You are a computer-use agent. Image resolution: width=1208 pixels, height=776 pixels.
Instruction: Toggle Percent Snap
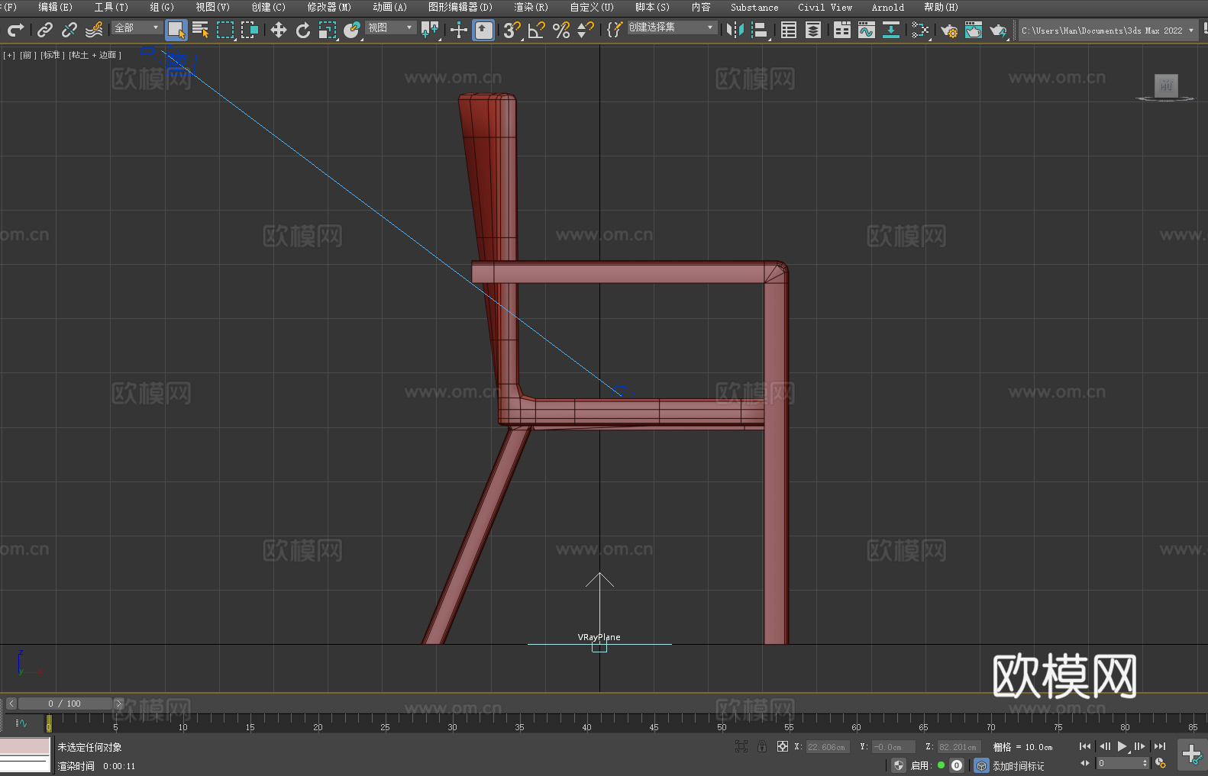pyautogui.click(x=561, y=30)
